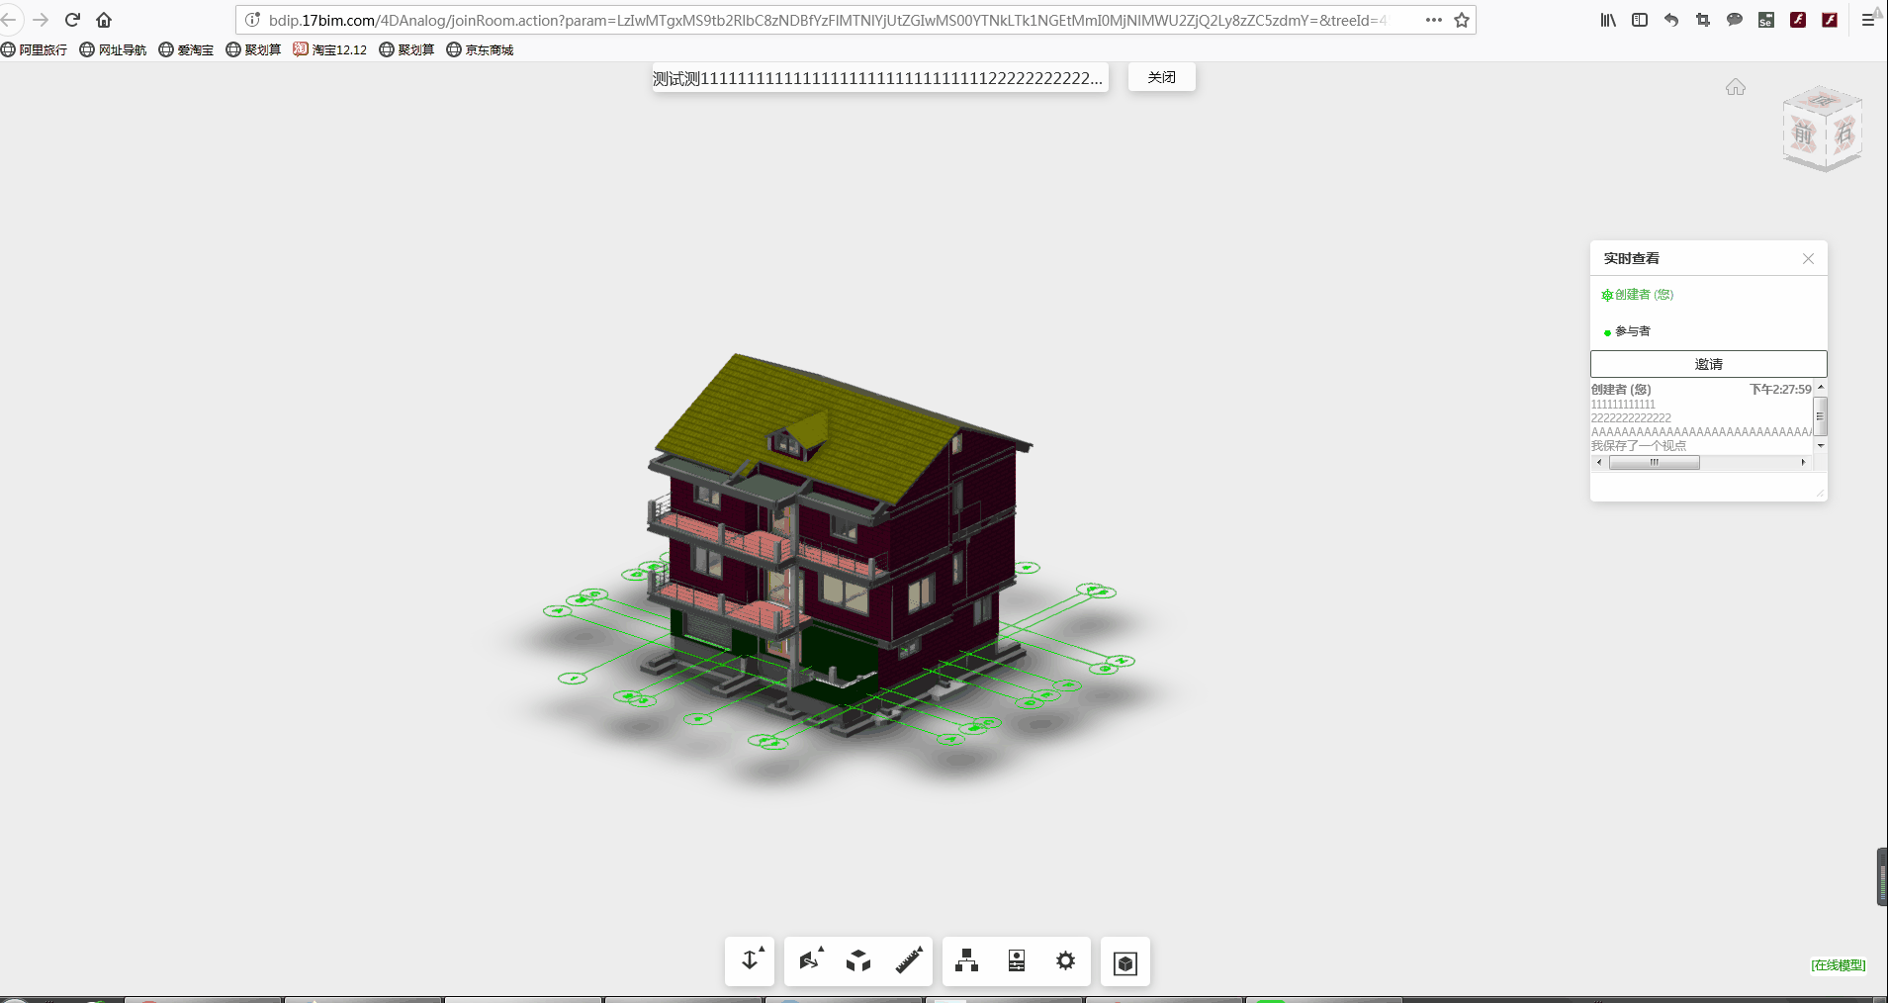Click the 关闭 button at the top
Screen dimensions: 1888x1003
point(1162,77)
